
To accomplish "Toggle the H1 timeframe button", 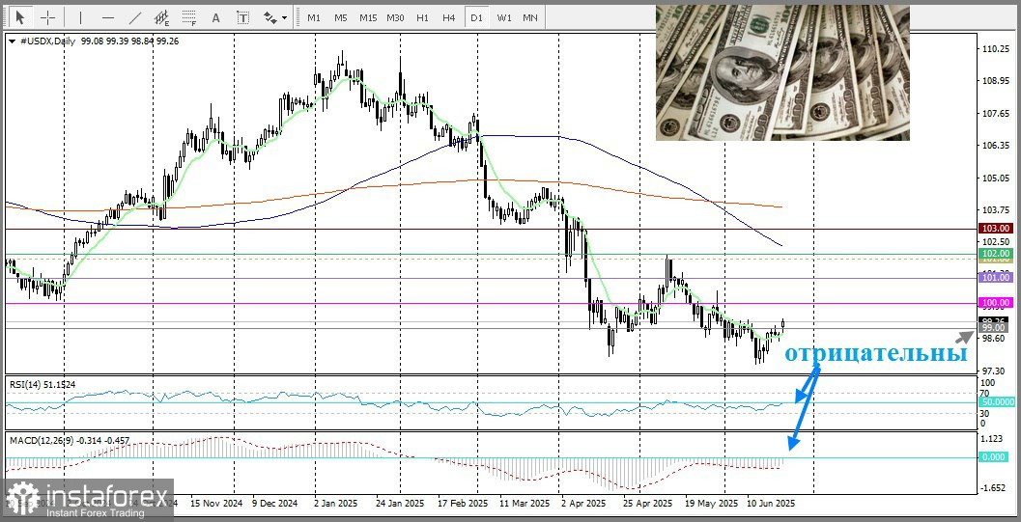I will [422, 17].
